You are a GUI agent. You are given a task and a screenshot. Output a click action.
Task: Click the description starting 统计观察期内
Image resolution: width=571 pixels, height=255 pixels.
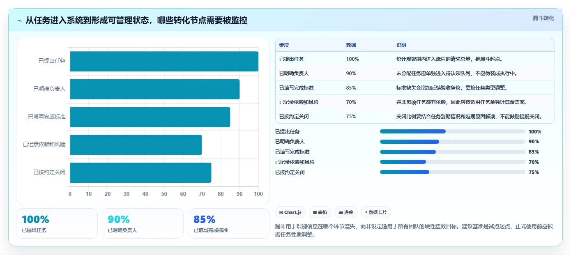click(449, 59)
